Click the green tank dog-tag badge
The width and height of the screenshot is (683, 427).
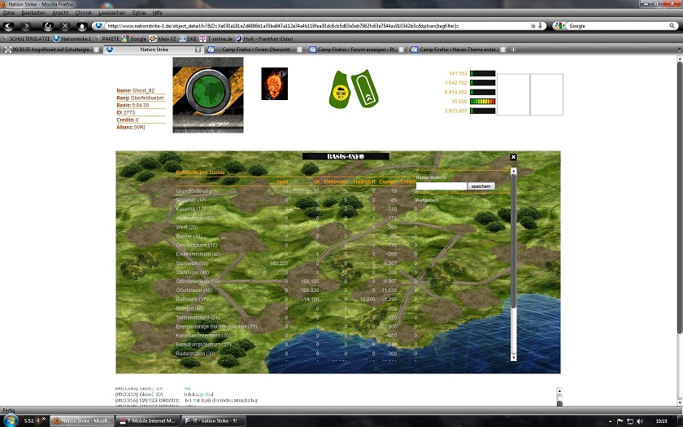(340, 89)
